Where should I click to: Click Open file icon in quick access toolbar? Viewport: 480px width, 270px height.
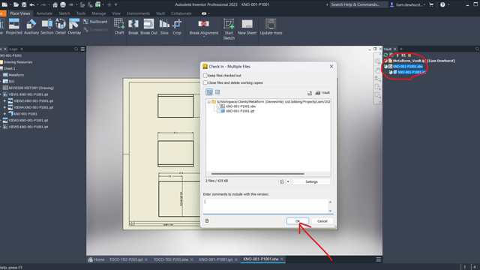click(16, 4)
